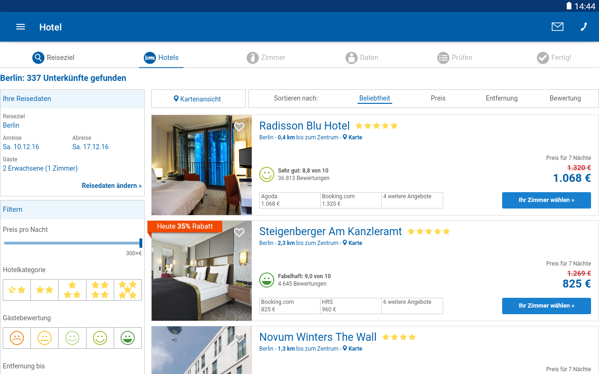Change Anreise date Sa. 10.12.16

(x=21, y=147)
